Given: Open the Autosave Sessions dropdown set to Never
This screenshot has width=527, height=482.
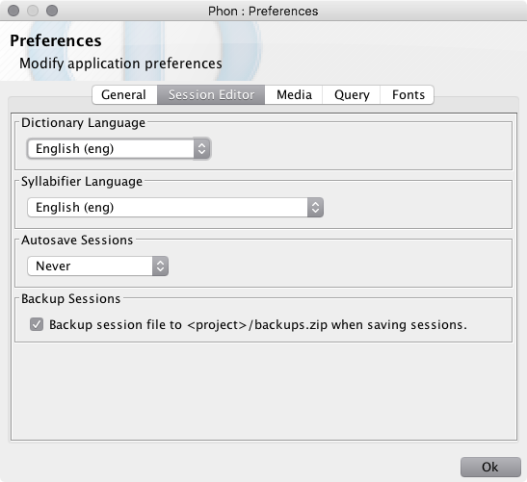Looking at the screenshot, I should 98,266.
